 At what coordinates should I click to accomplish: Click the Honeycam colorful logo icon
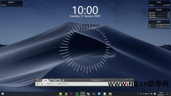pos(37,81)
